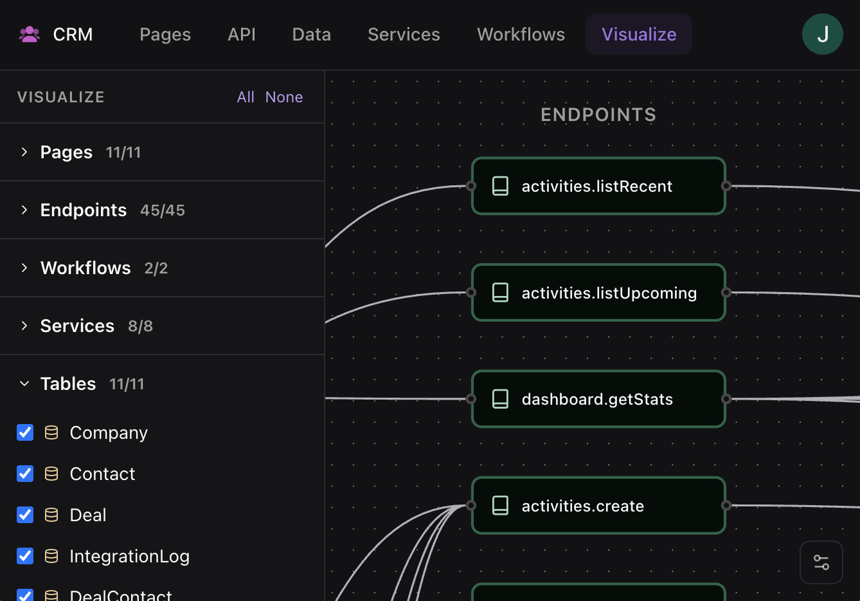Viewport: 860px width, 601px height.
Task: Click the output port of activities.listUpcoming node
Action: point(726,292)
